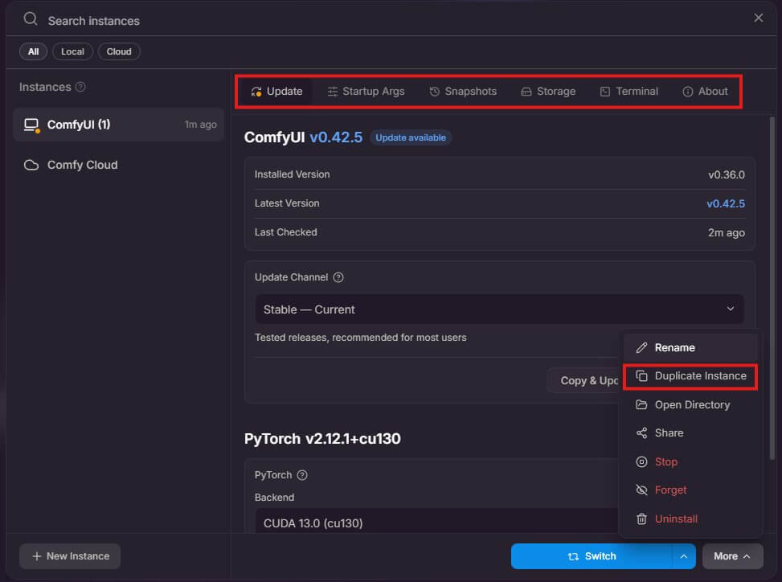This screenshot has width=782, height=582.
Task: Open the Instances help icon
Action: pyautogui.click(x=80, y=87)
